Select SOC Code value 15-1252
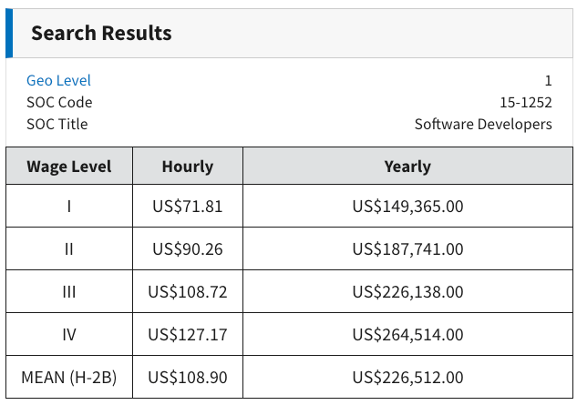Viewport: 577px width, 405px height. click(526, 103)
